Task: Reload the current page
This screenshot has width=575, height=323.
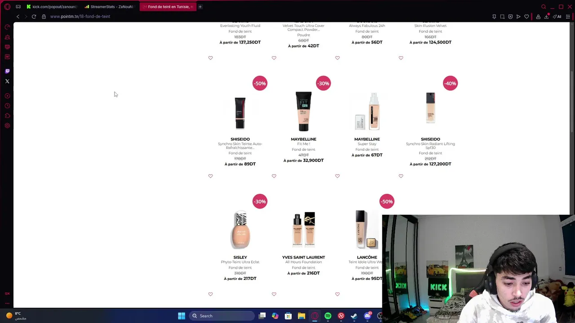Action: 34,17
